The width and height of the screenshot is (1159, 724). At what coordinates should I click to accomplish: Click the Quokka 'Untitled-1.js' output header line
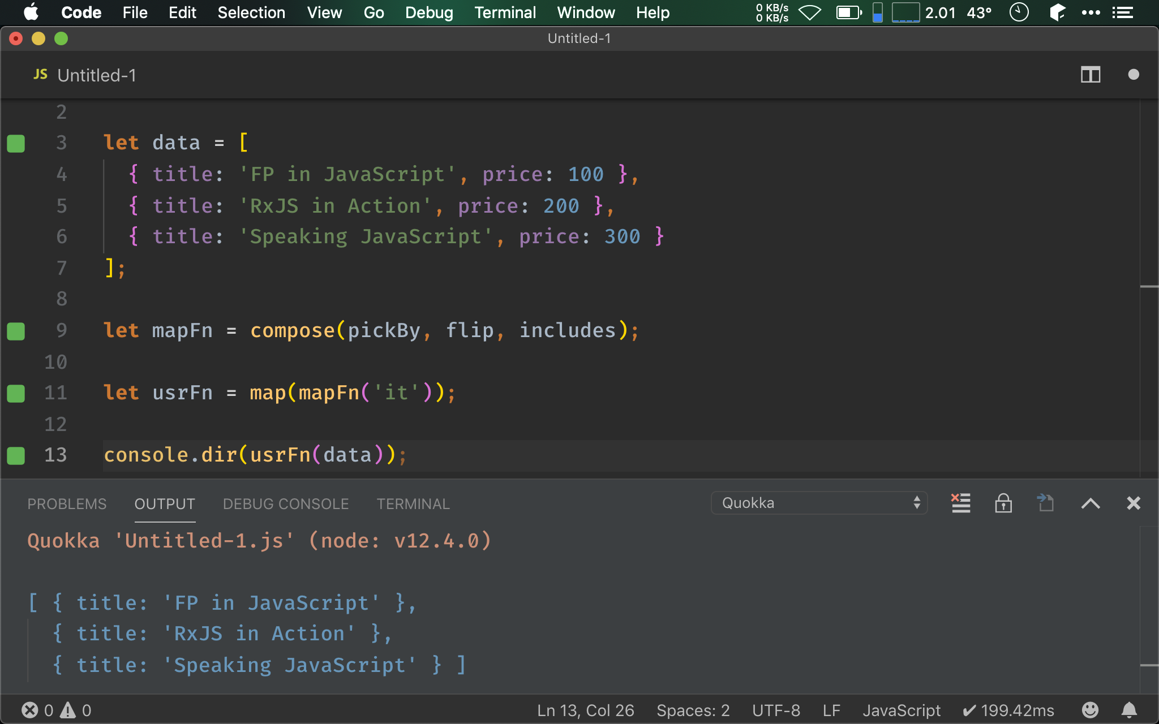(x=259, y=541)
